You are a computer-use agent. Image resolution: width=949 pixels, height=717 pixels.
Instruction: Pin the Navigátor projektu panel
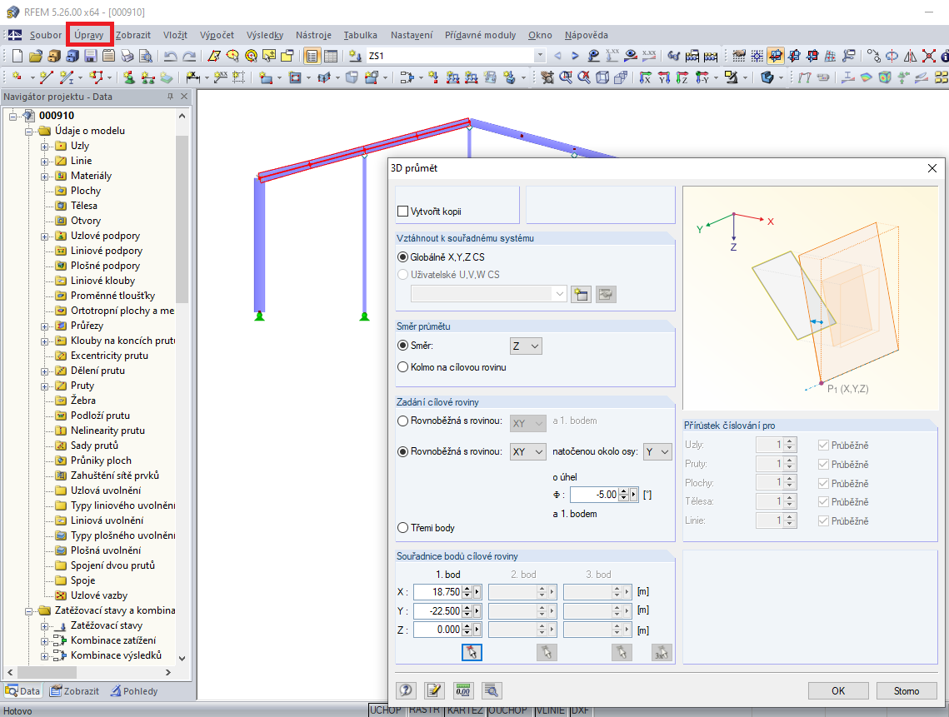170,97
